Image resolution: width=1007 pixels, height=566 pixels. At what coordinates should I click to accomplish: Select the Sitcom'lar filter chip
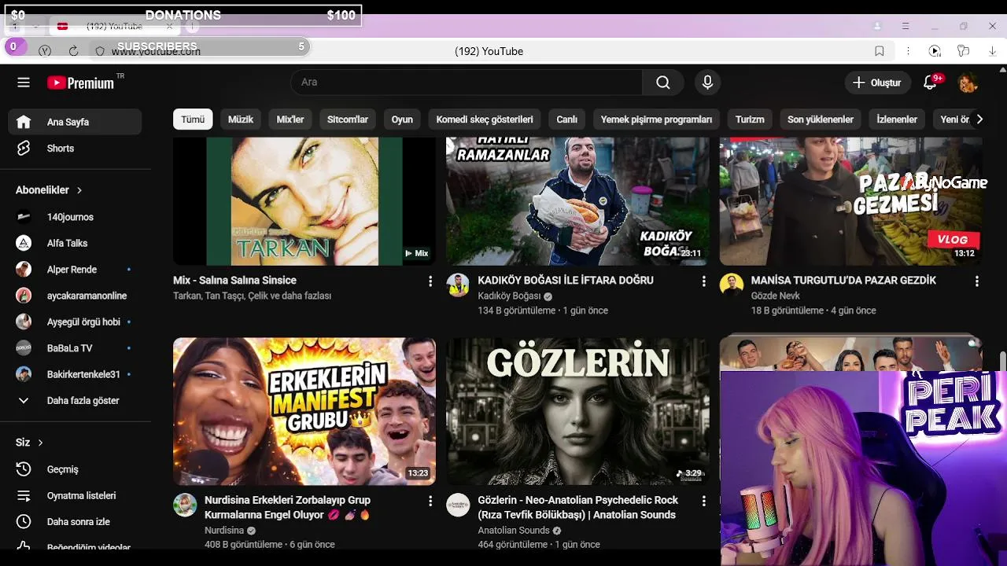pos(348,119)
